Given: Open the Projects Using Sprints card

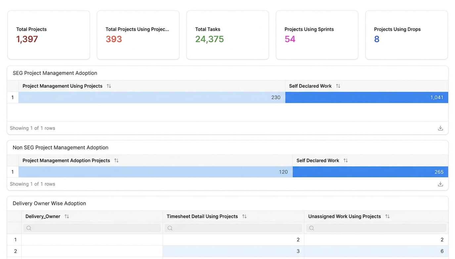Looking at the screenshot, I should (317, 35).
